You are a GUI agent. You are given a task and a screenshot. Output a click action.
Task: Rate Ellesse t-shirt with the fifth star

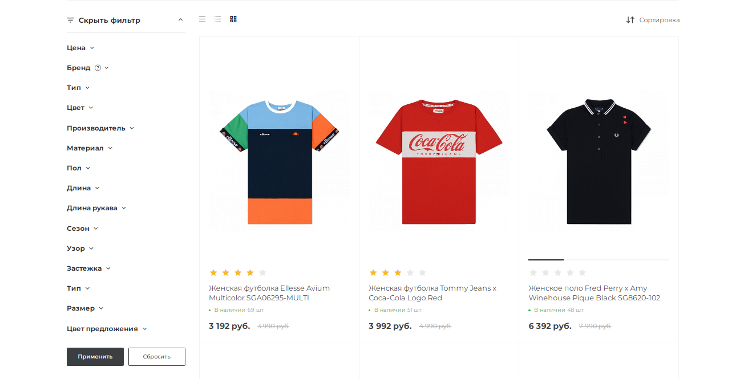[262, 272]
